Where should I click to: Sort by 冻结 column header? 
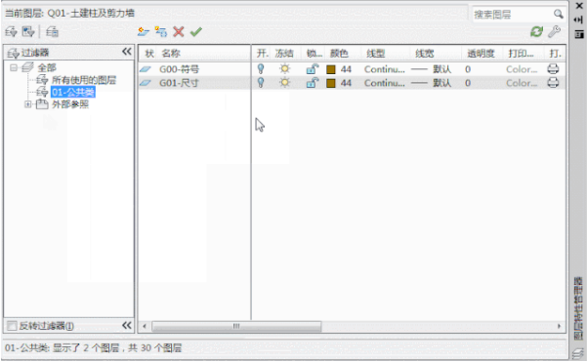point(284,53)
